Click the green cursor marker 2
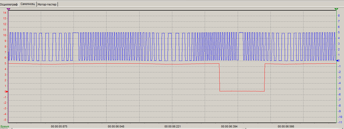This screenshot has width=344, height=129. coord(336,9)
